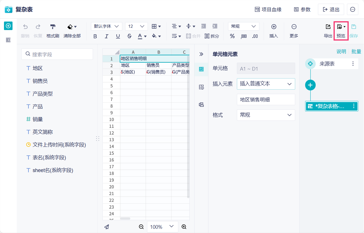This screenshot has width=364, height=233.
Task: Open the horizontal alignment dropdown
Action: click(177, 26)
